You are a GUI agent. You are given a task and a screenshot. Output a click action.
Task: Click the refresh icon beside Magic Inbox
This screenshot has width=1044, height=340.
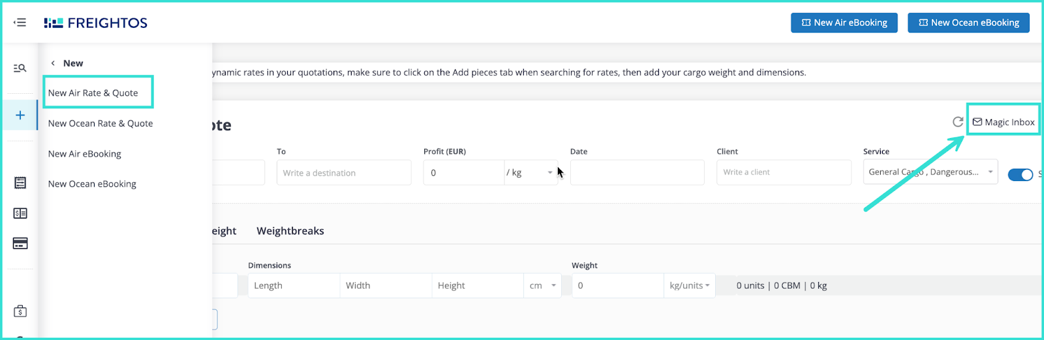[958, 122]
